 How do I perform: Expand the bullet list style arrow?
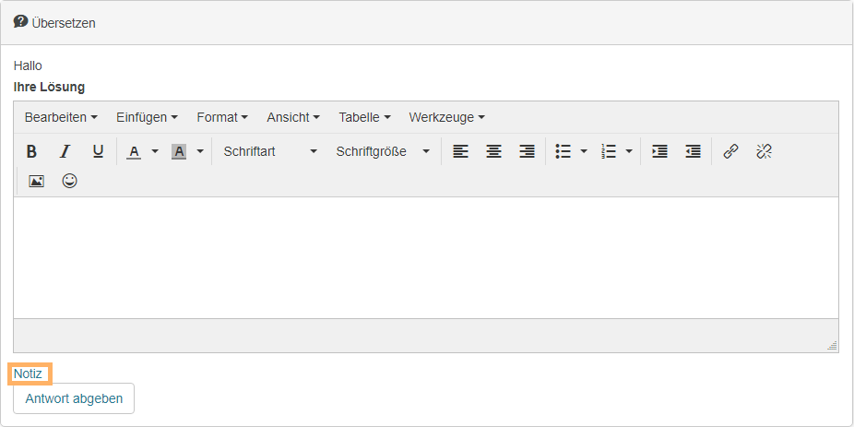[x=584, y=151]
